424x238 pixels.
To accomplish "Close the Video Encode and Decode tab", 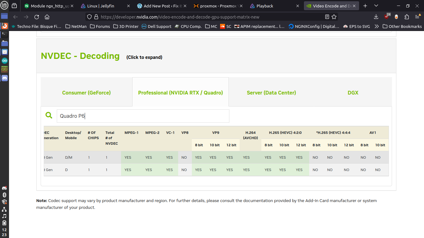I will 354,6.
